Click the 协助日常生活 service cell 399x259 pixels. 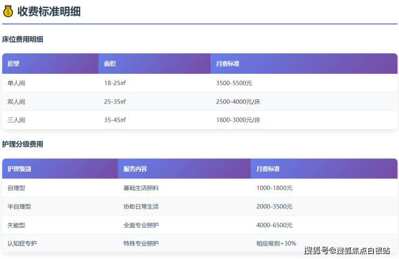pos(141,207)
